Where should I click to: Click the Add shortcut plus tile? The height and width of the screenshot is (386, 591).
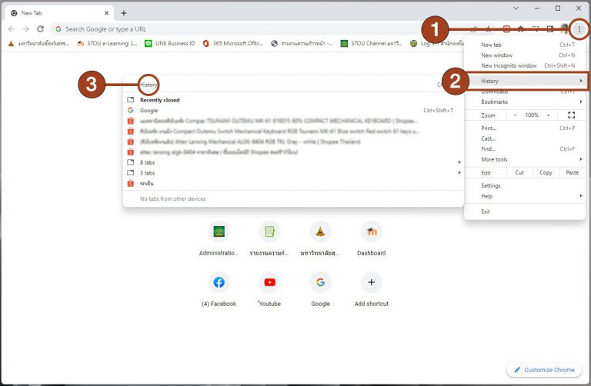pos(371,282)
